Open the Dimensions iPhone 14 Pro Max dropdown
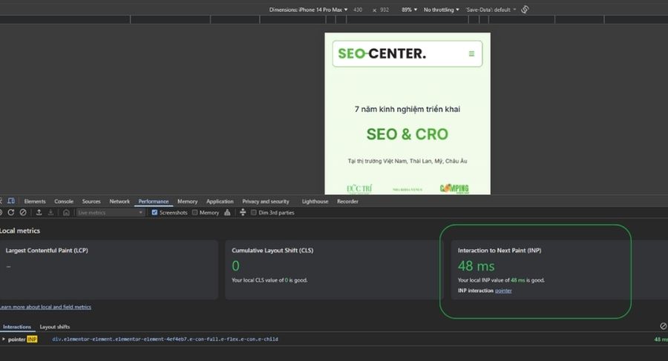 (x=309, y=10)
